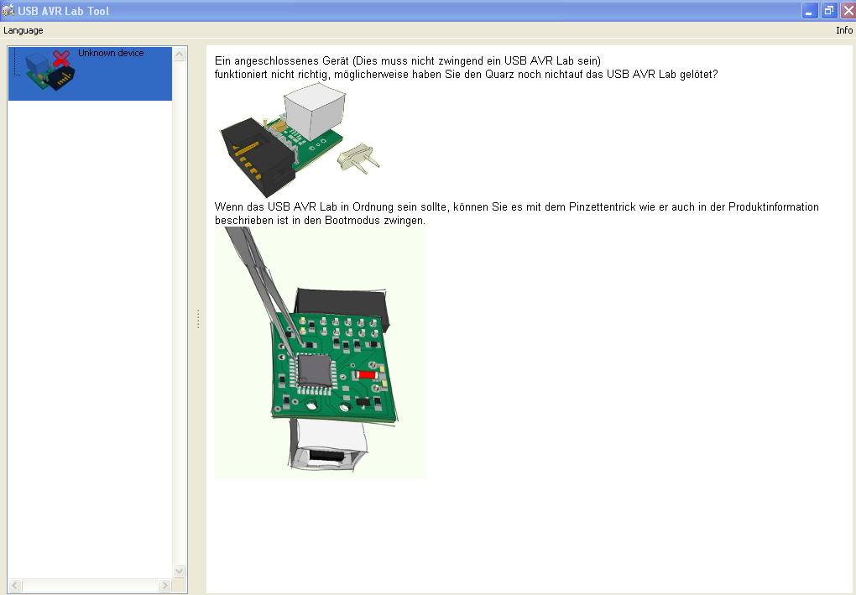Click the horizontal scrollbar right arrow

point(164,585)
